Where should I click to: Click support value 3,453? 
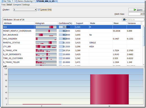click(78, 31)
